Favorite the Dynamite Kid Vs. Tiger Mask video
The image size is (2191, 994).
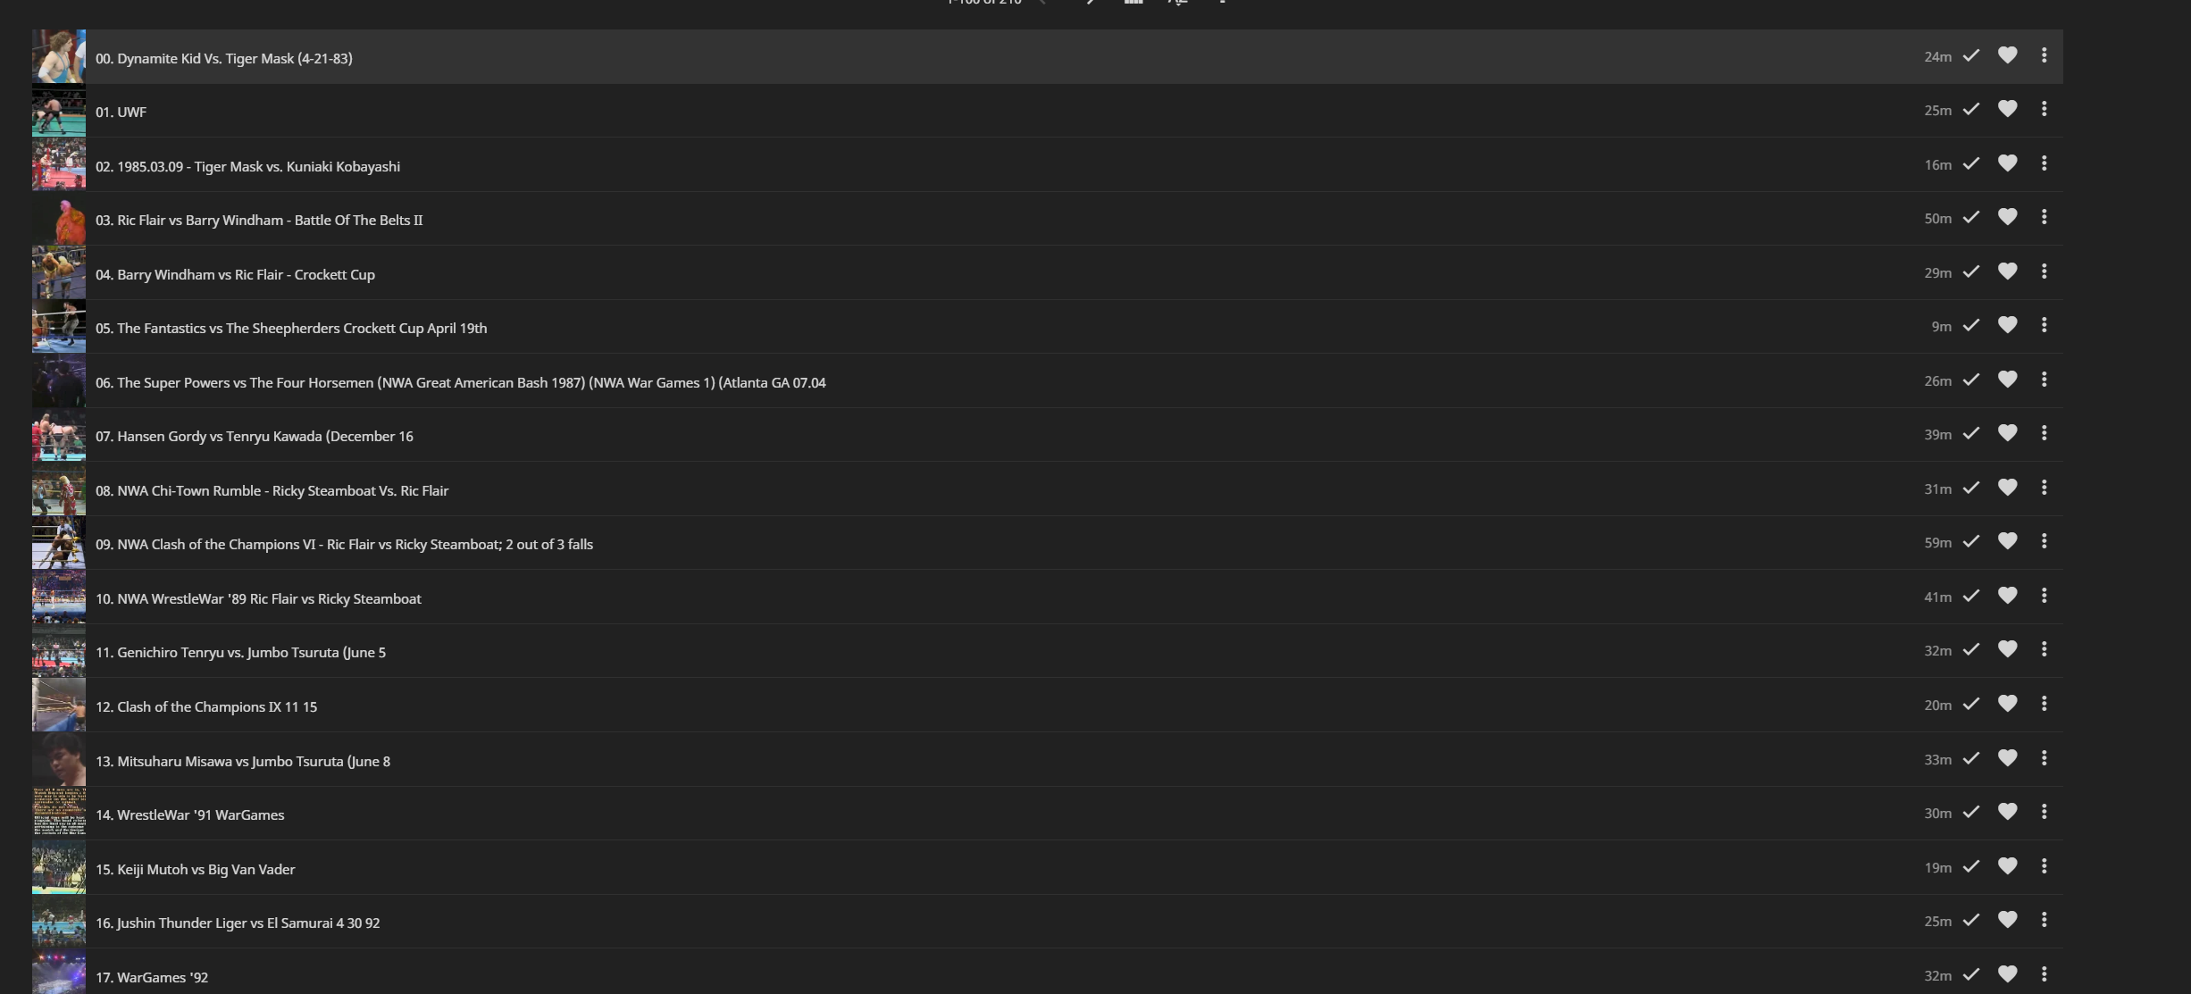click(2007, 55)
